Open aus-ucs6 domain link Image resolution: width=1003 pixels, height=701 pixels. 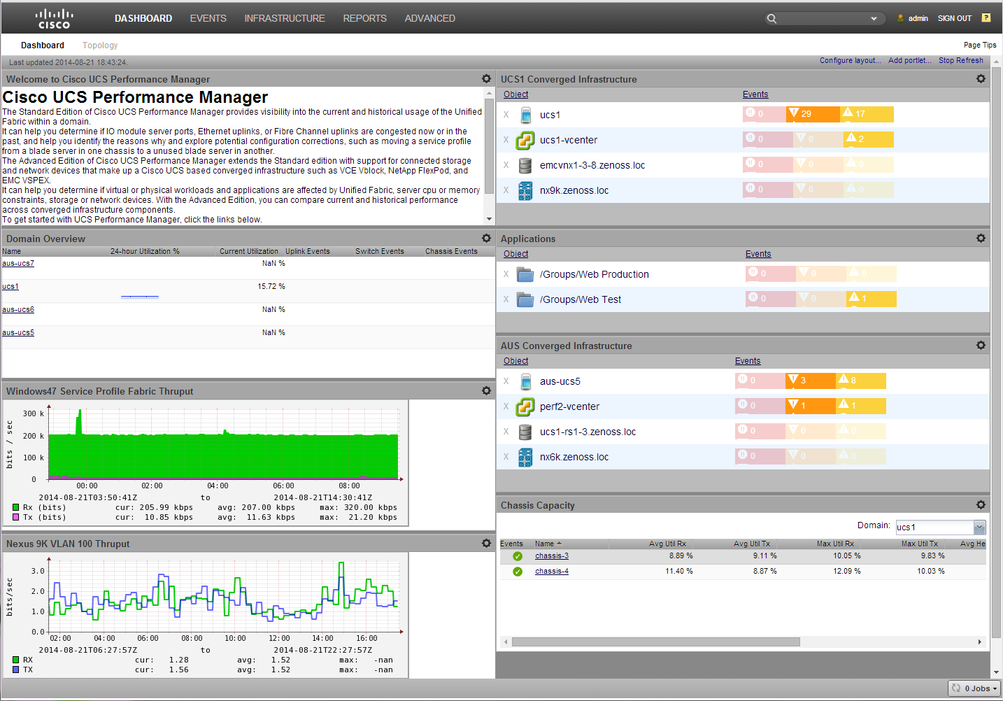(x=18, y=310)
